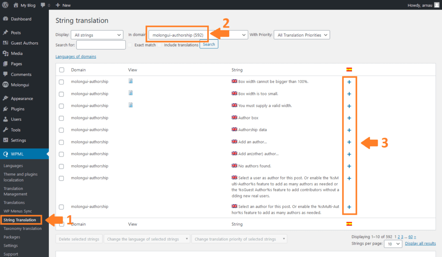The image size is (442, 257).
Task: Open Taxonomy translation submenu
Action: [22, 229]
